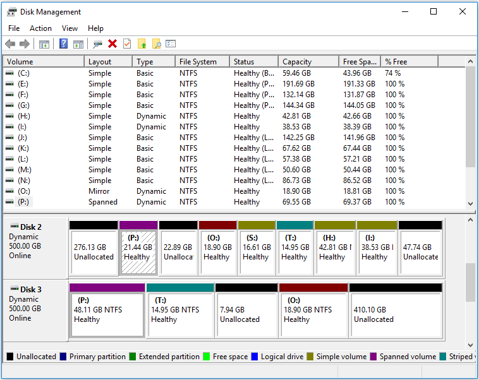Sort by the % Free column header

coord(409,62)
